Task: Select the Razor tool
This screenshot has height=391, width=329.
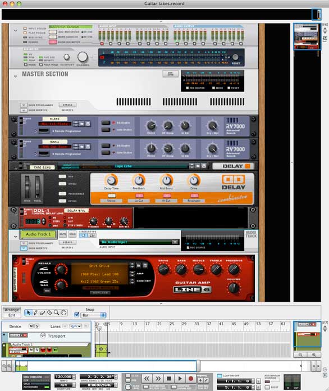Action: click(49, 312)
